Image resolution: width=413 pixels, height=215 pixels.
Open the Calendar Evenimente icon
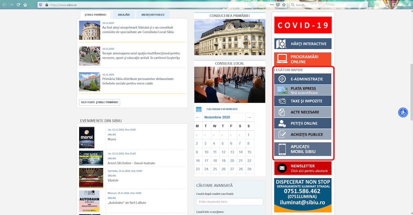199,109
